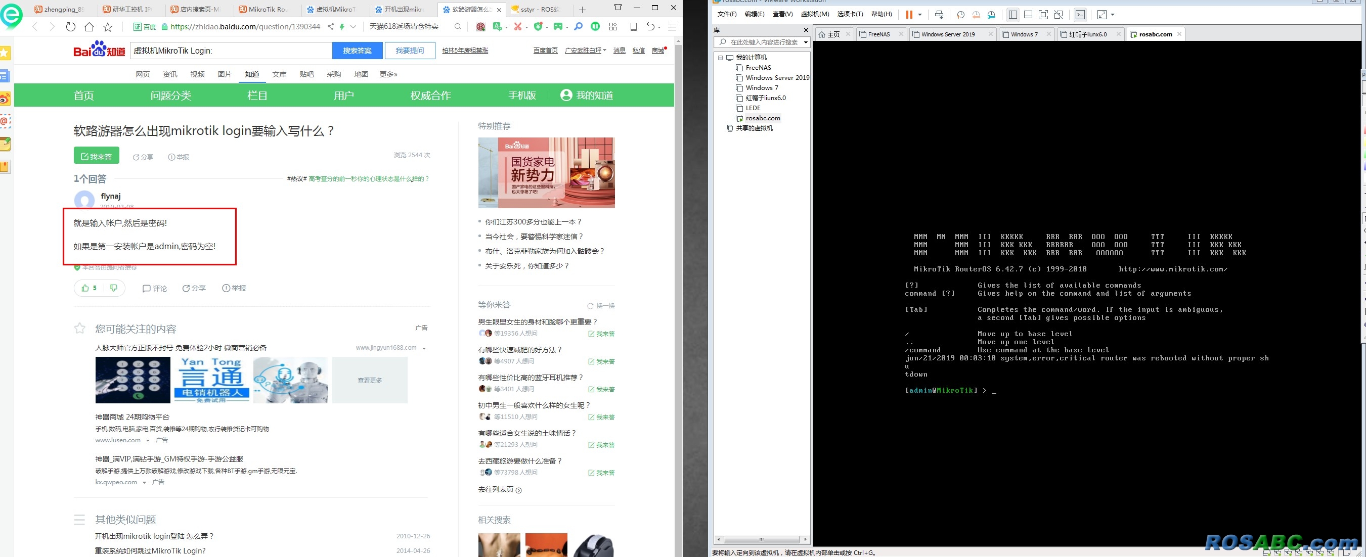
Task: Open the dropdown next to www.jingyun1688.com
Action: (x=424, y=348)
